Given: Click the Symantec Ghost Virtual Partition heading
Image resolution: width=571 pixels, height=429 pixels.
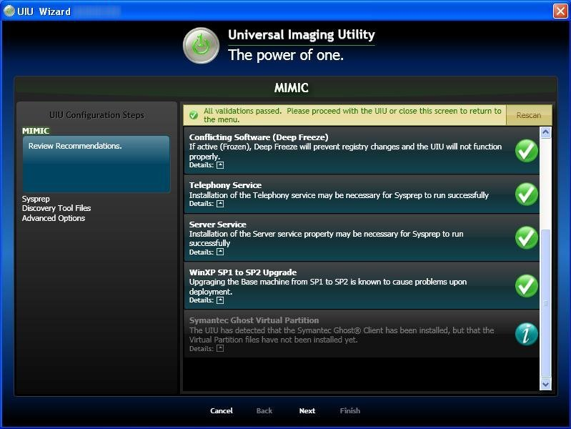Looking at the screenshot, I should pos(254,320).
